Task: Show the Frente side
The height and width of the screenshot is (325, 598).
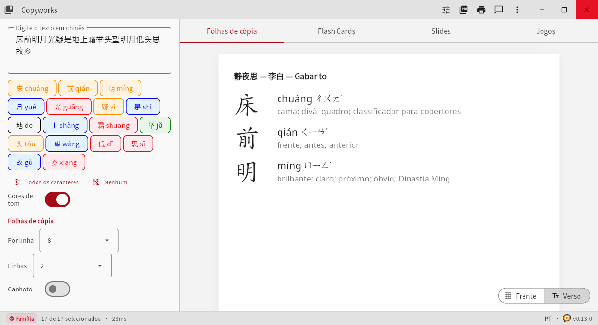Action: pyautogui.click(x=521, y=296)
